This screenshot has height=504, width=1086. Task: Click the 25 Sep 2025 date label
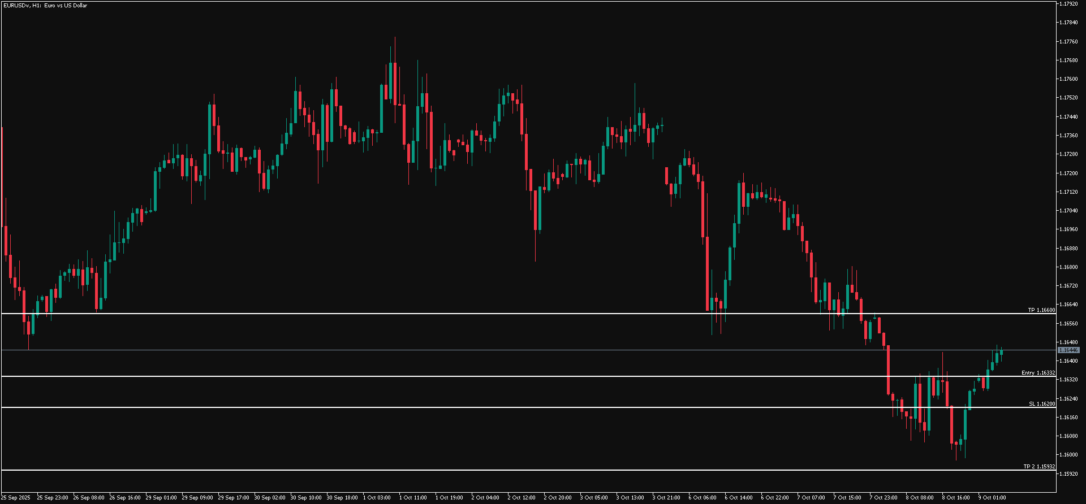(16, 498)
